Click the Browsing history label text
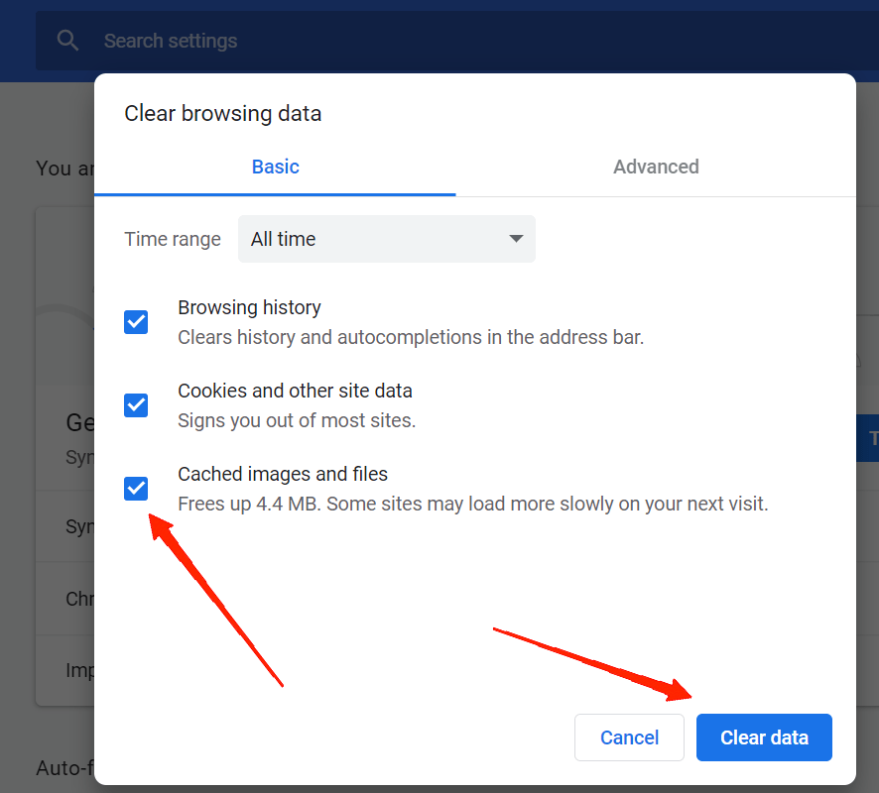This screenshot has height=793, width=879. pos(249,307)
